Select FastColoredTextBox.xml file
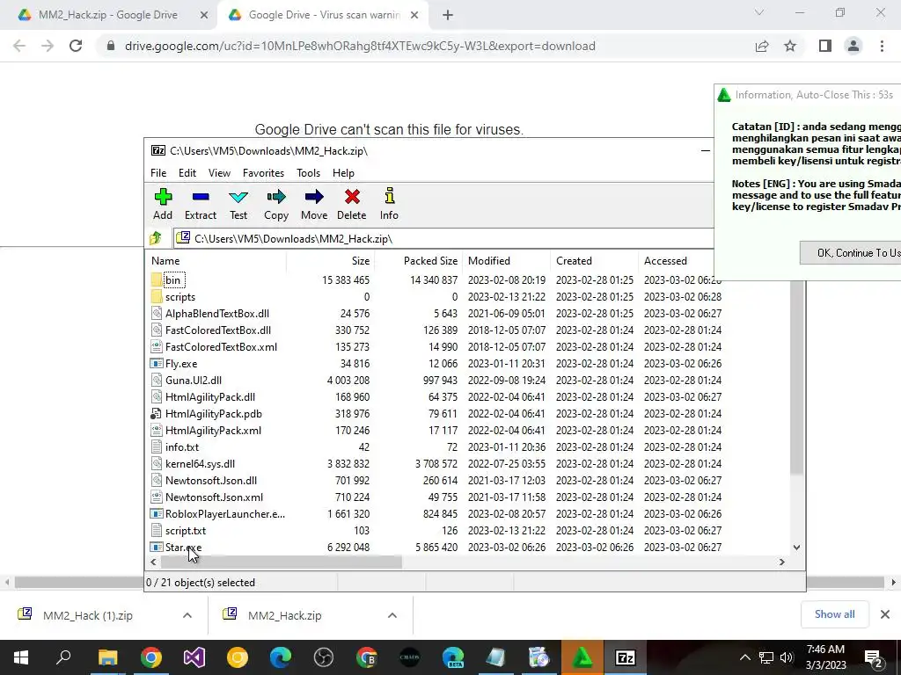 pos(221,346)
